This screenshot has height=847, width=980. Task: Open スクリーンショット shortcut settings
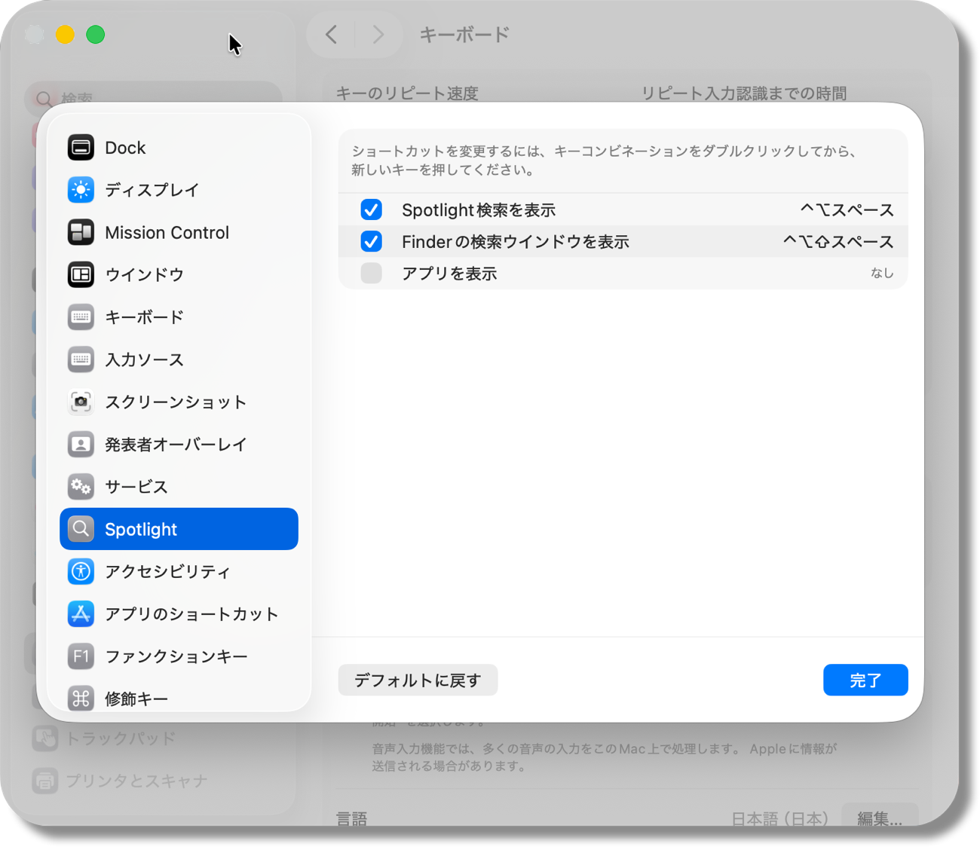coord(81,402)
